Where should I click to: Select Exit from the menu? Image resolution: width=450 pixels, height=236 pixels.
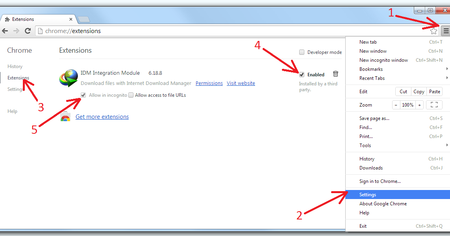click(x=398, y=226)
